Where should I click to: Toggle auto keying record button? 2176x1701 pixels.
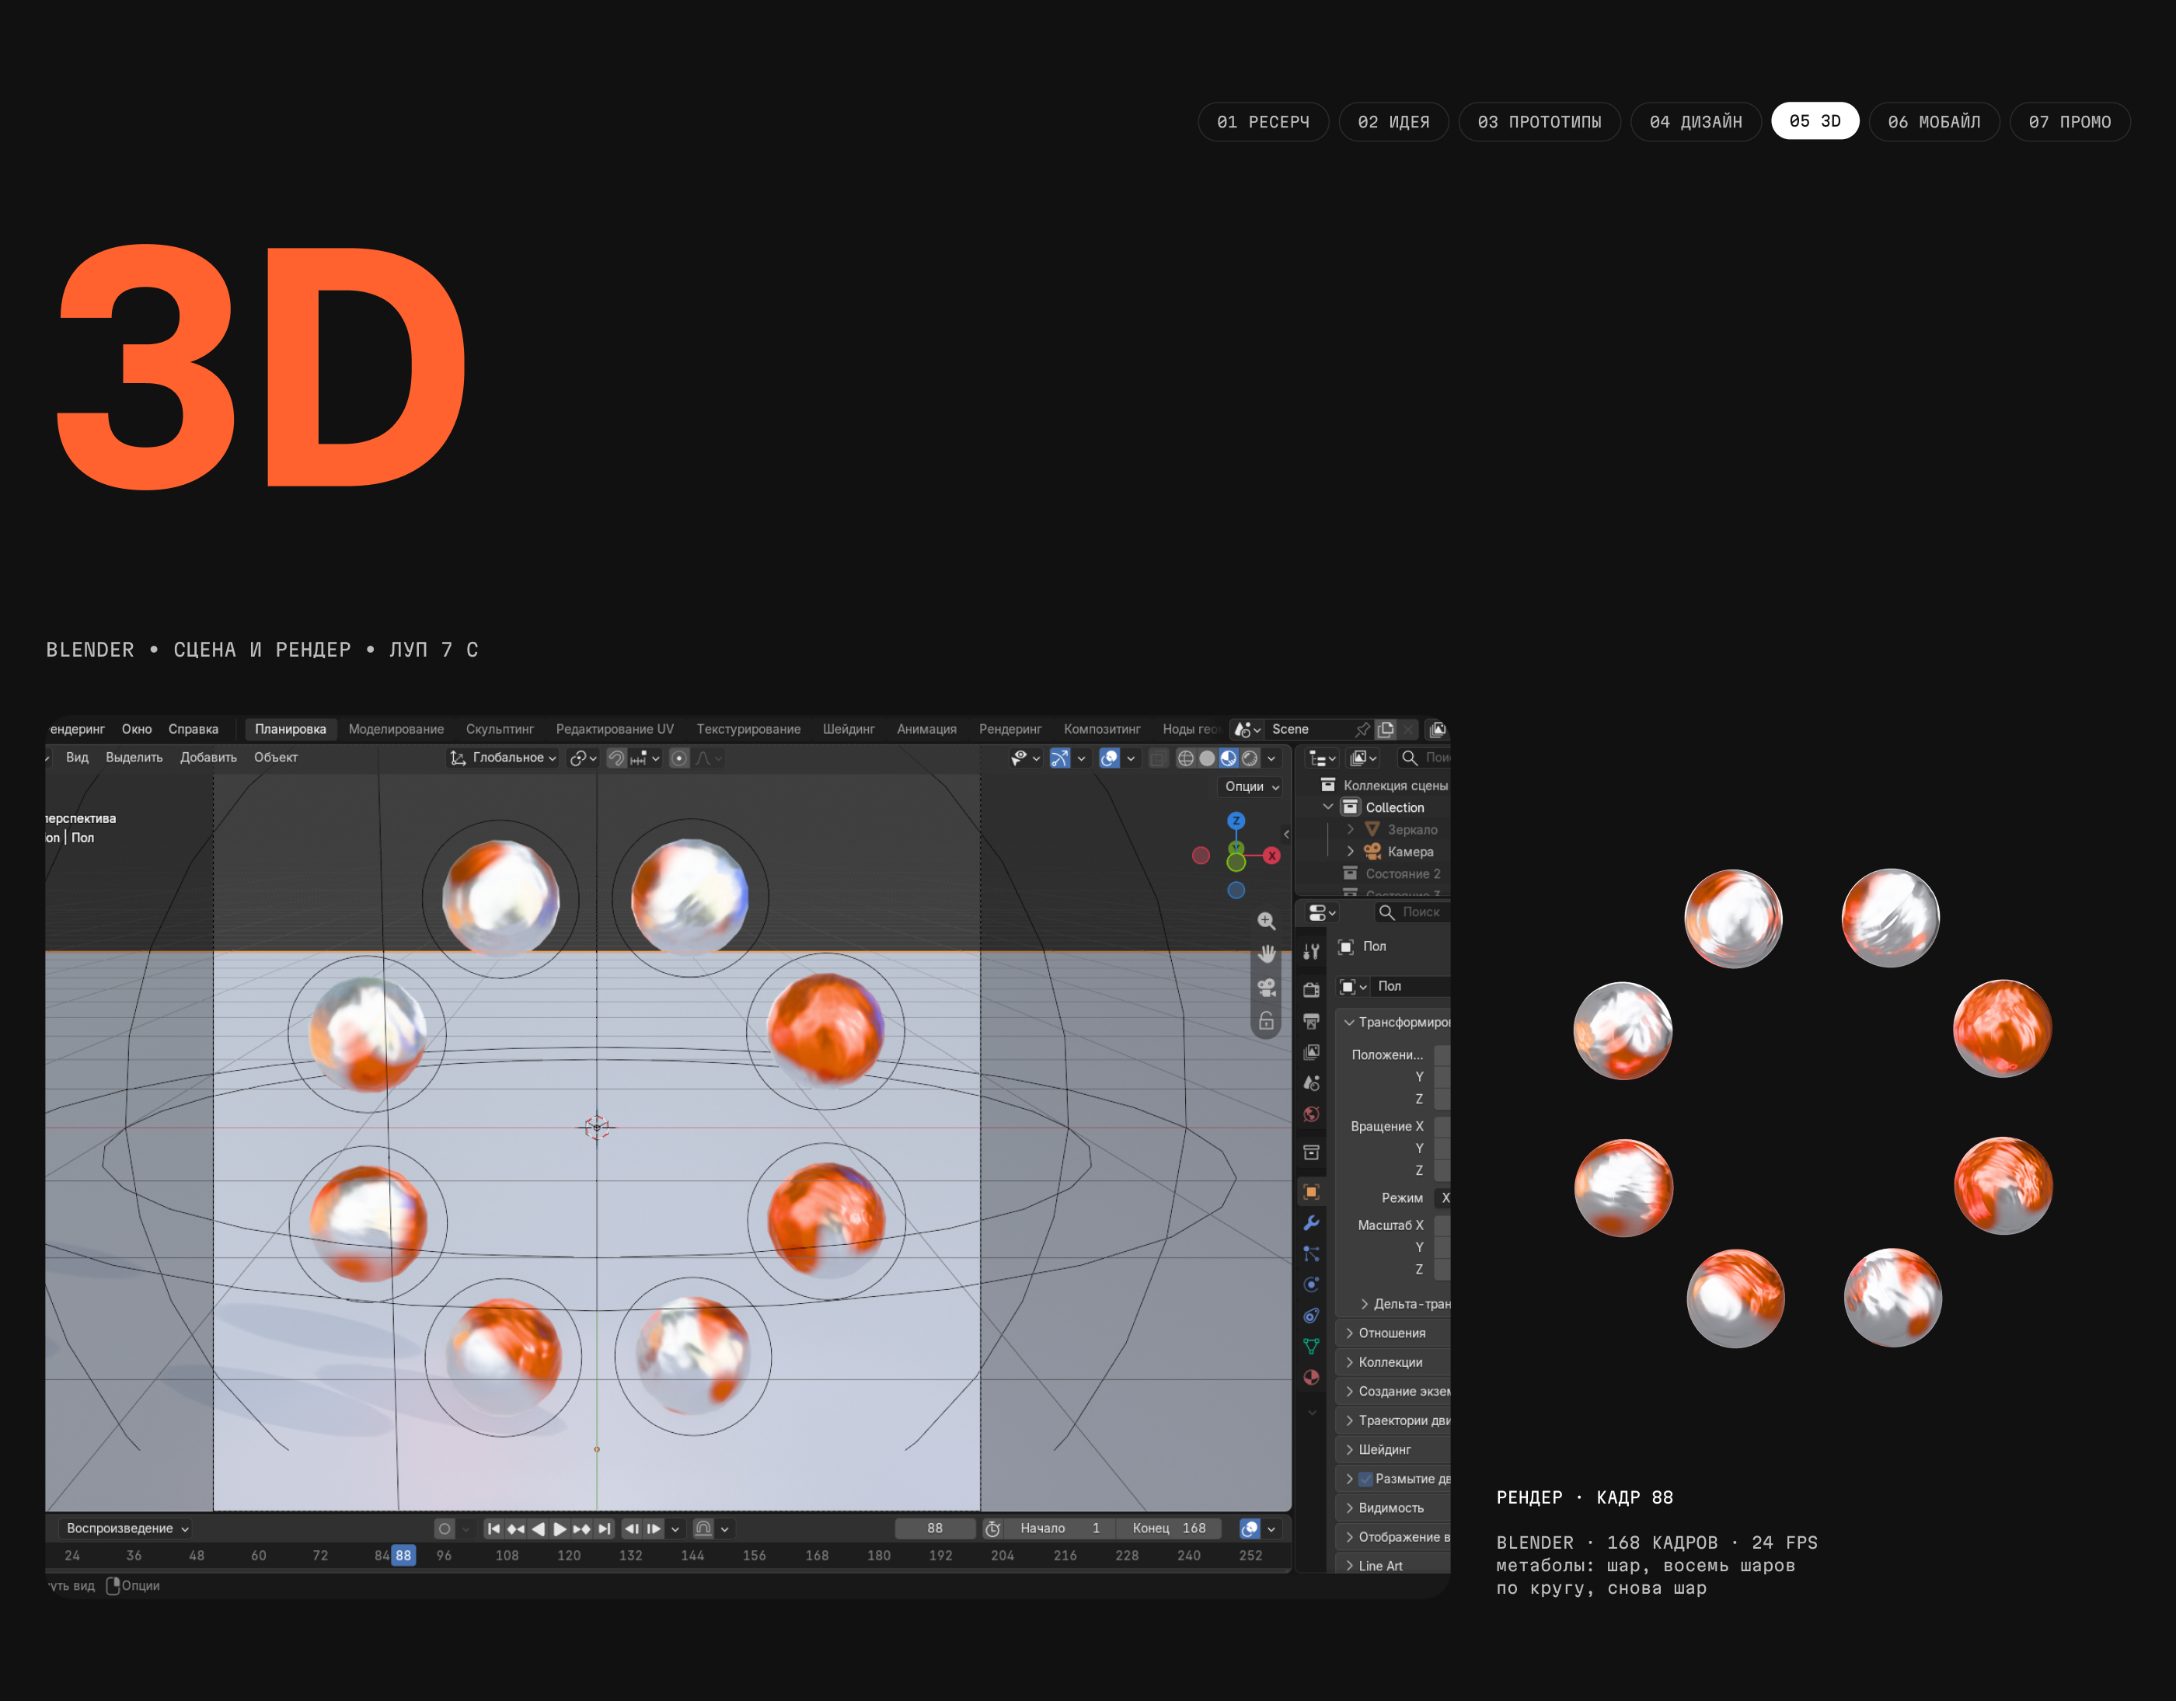pos(445,1528)
